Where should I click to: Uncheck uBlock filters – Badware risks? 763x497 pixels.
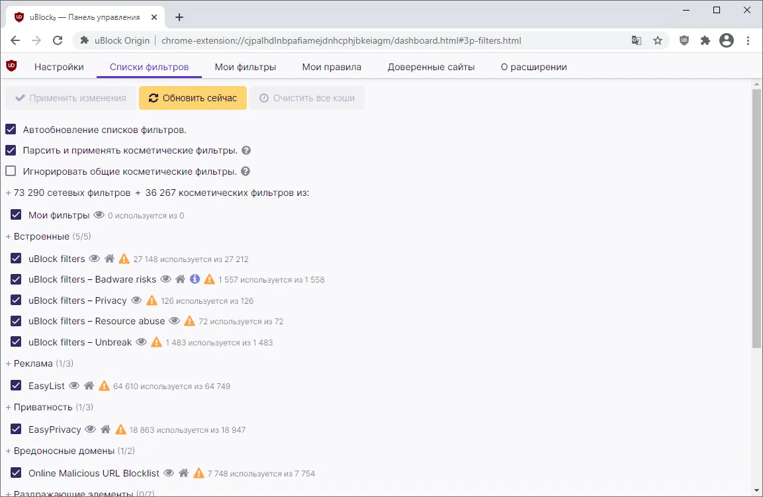coord(16,279)
